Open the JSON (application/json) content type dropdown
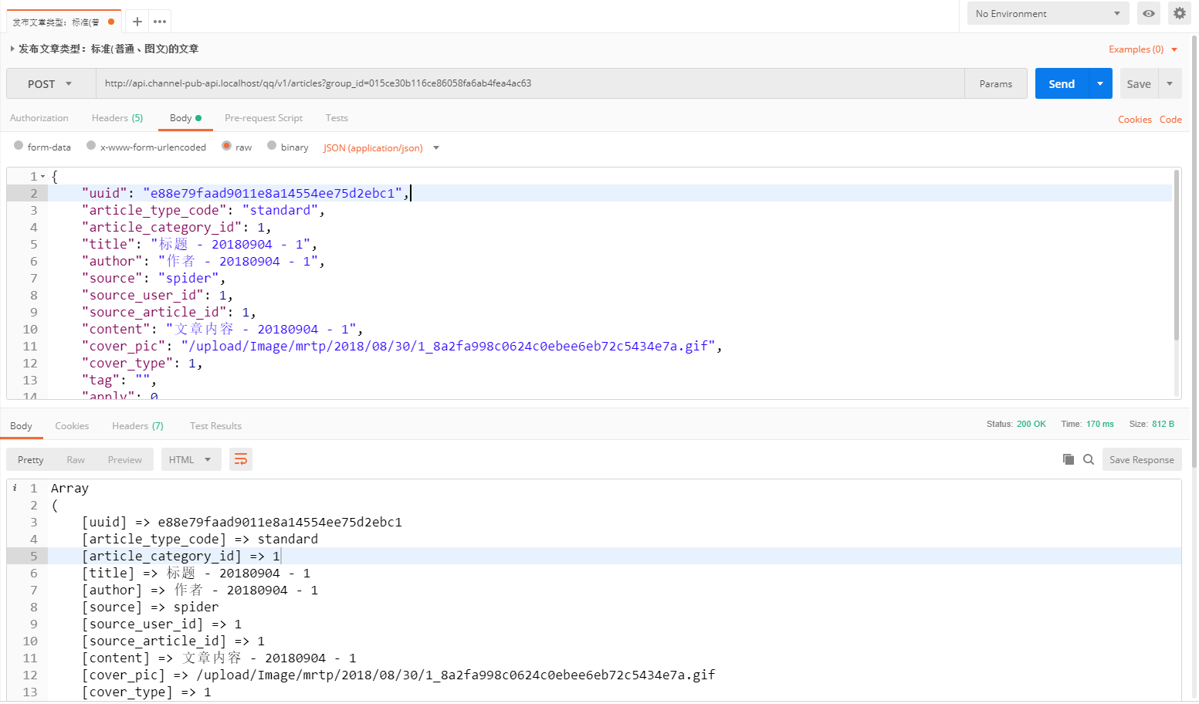1199x704 pixels. [x=381, y=148]
